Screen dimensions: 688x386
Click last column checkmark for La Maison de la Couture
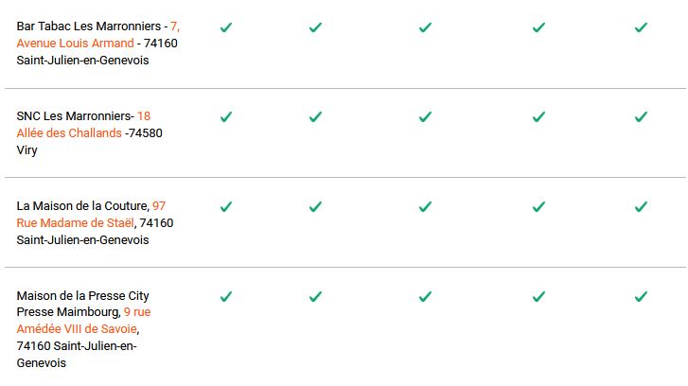641,206
